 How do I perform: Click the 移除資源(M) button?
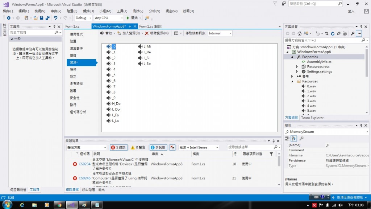click(x=157, y=33)
